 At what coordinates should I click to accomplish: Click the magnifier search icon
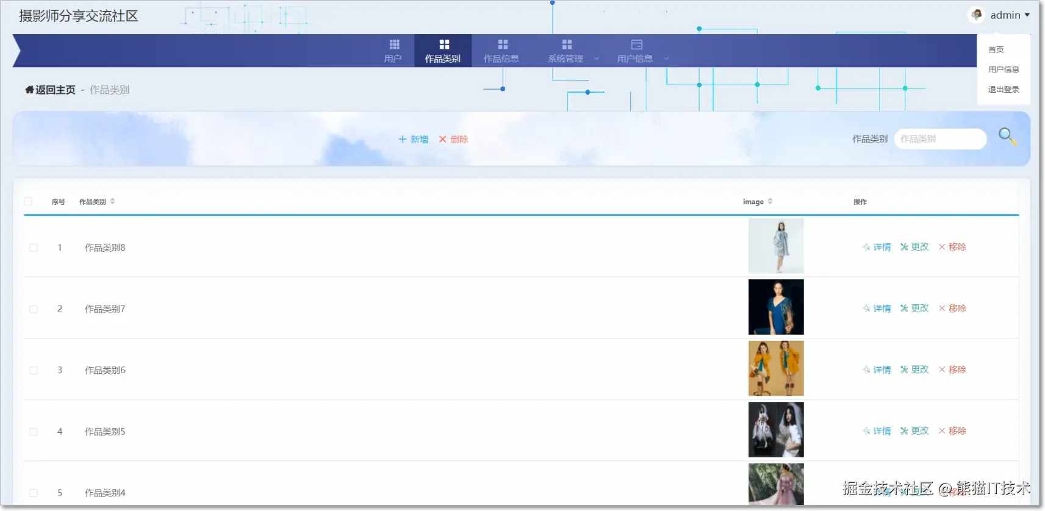coord(1007,137)
